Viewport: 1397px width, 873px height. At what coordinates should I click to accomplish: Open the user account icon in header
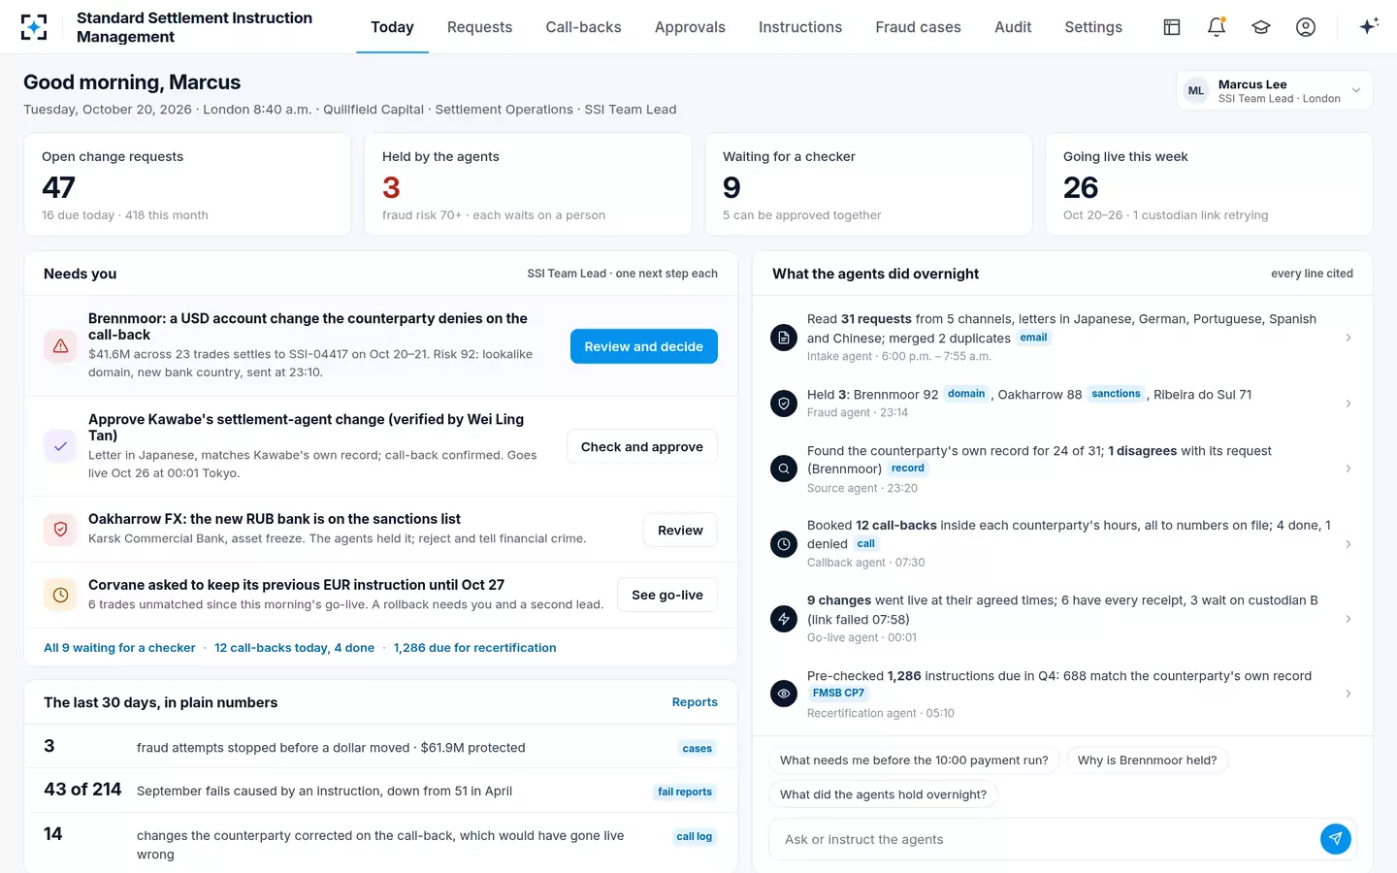(1306, 27)
